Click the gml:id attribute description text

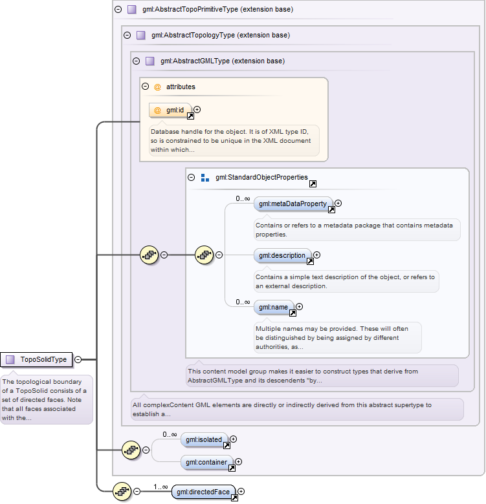[230, 140]
